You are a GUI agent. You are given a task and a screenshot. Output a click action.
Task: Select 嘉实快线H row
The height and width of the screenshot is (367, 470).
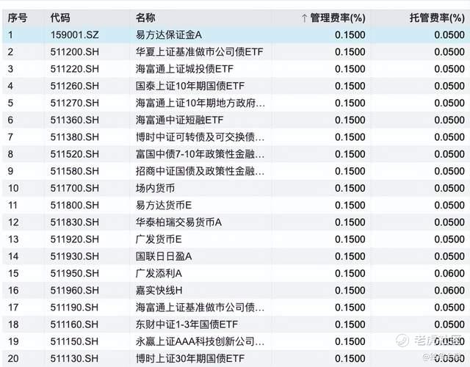235,291
